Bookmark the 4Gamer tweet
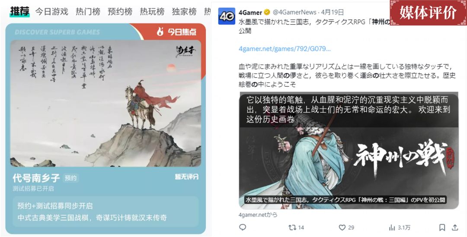Viewport: 467px width, 237px height. [x=442, y=228]
